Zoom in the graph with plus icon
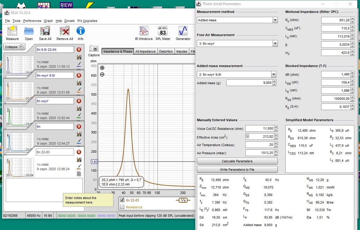 pyautogui.click(x=102, y=68)
